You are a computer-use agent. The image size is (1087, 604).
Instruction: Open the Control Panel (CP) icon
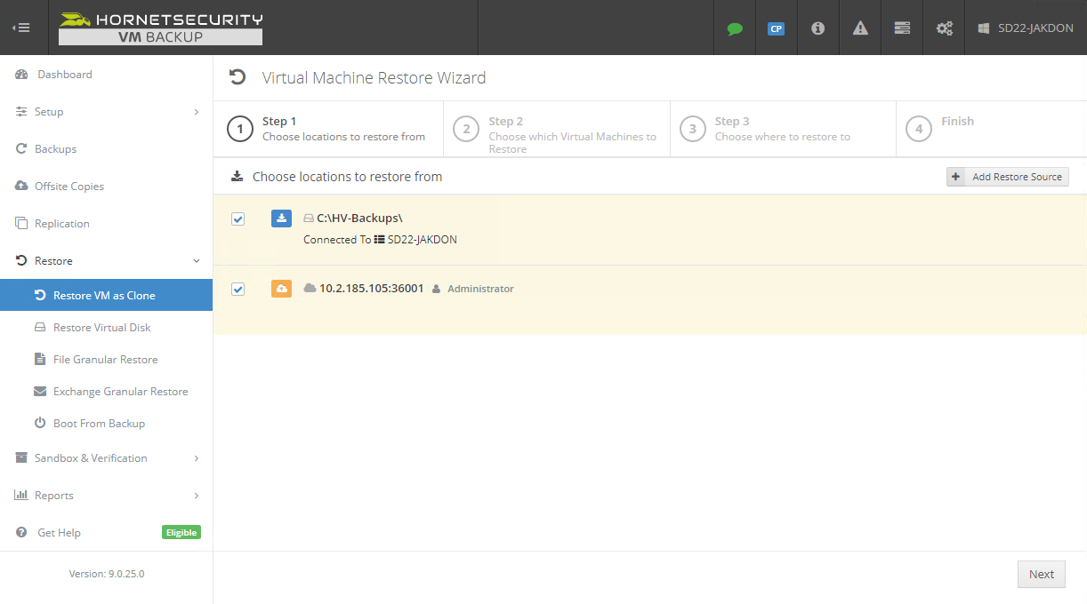tap(776, 28)
